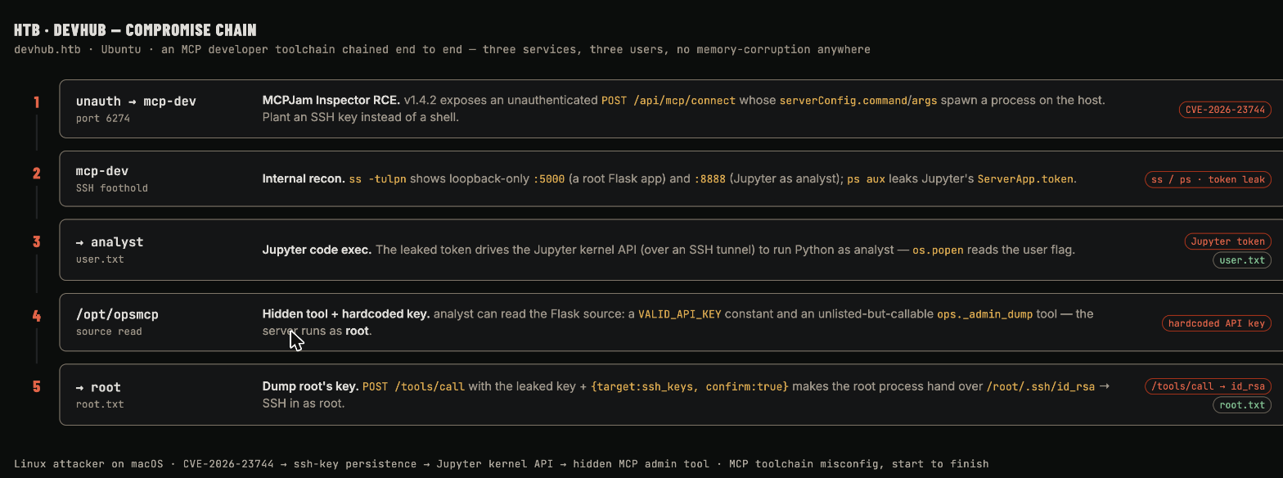1283x478 pixels.
Task: Click '/root/.ssh/id_rsa' path text
Action: pos(1040,386)
